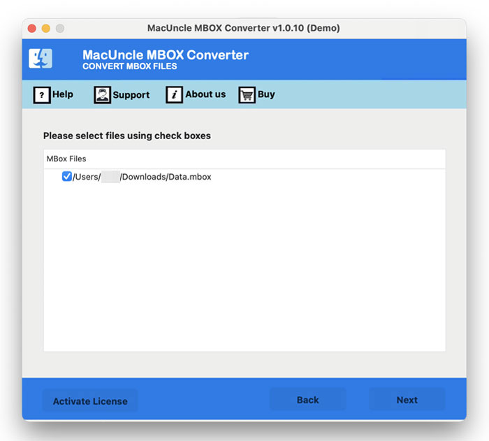Open the Help toolbar label
The width and height of the screenshot is (489, 441).
pyautogui.click(x=63, y=94)
